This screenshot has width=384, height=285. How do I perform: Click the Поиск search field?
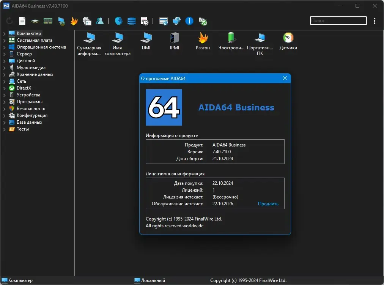pyautogui.click(x=338, y=21)
